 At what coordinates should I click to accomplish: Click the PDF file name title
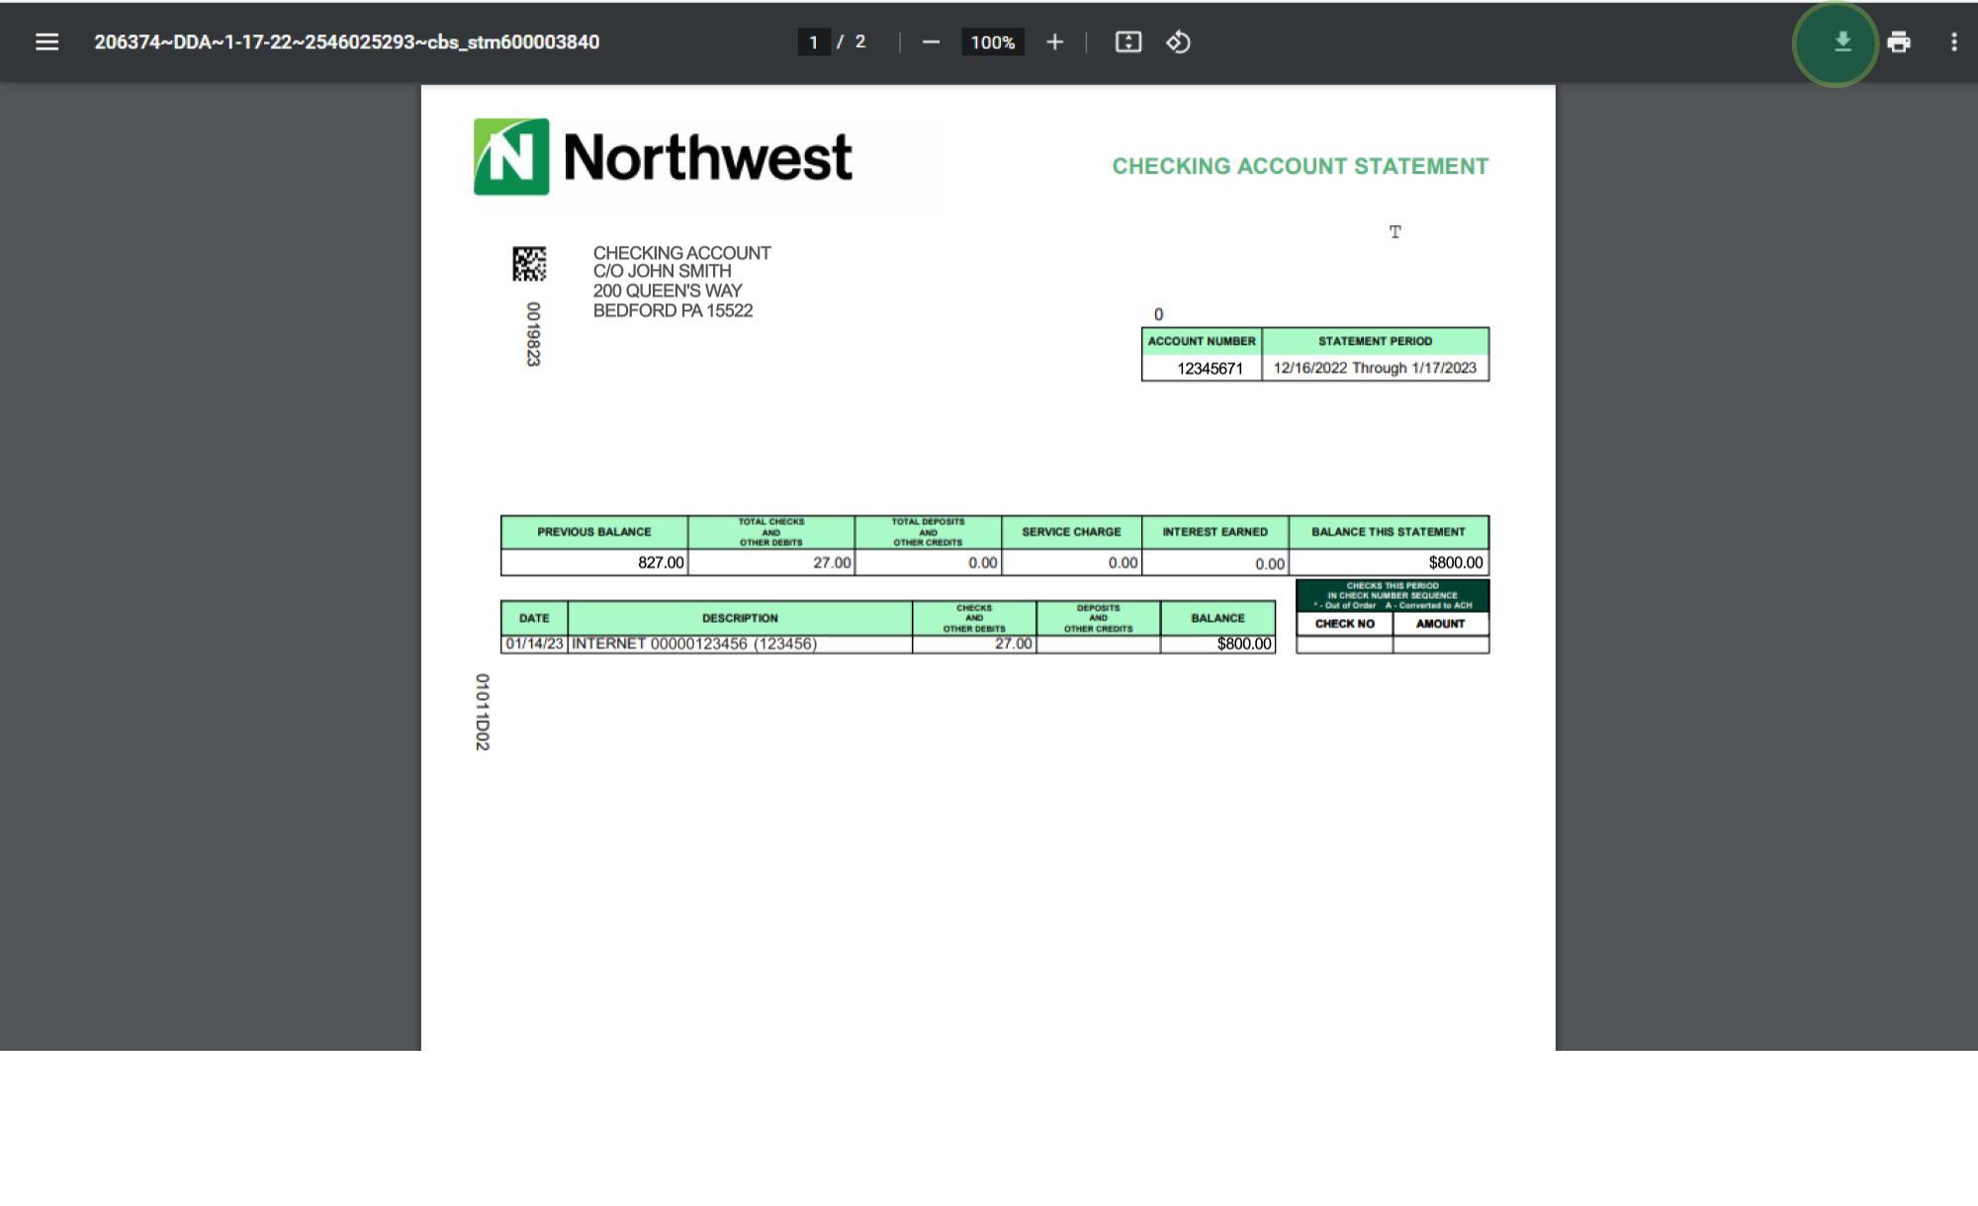346,42
